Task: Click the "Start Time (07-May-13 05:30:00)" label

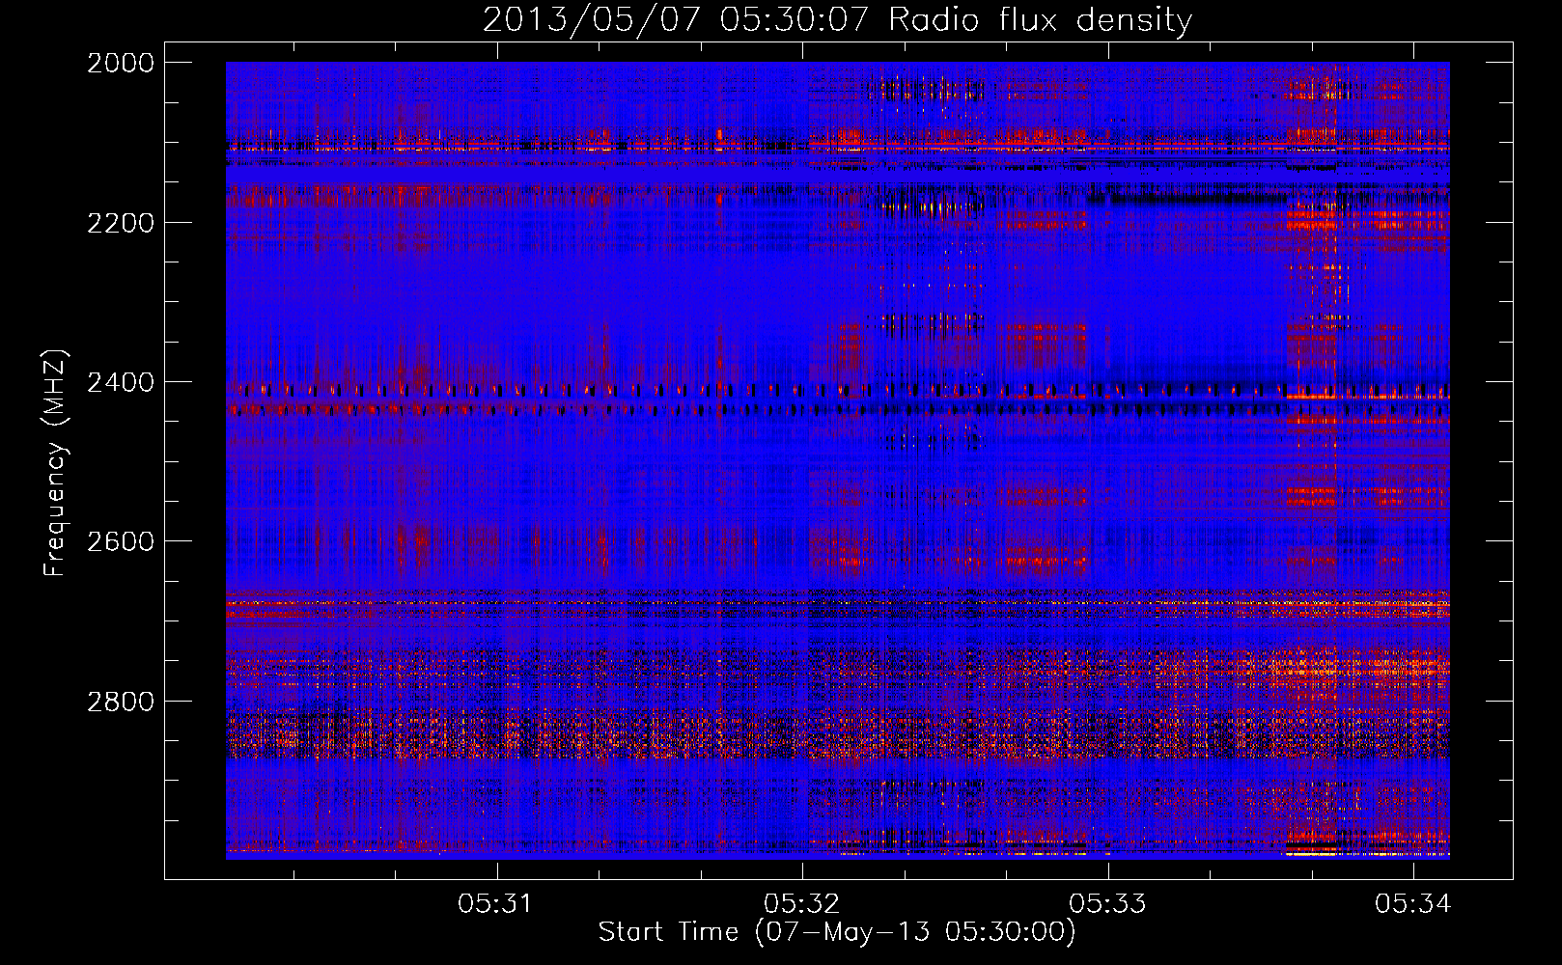Action: 837,932
